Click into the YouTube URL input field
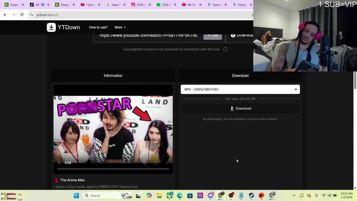The width and height of the screenshot is (357, 201). [149, 35]
